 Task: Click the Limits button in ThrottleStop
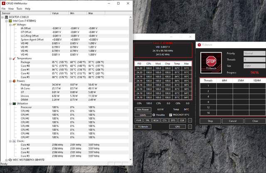coord(143,115)
